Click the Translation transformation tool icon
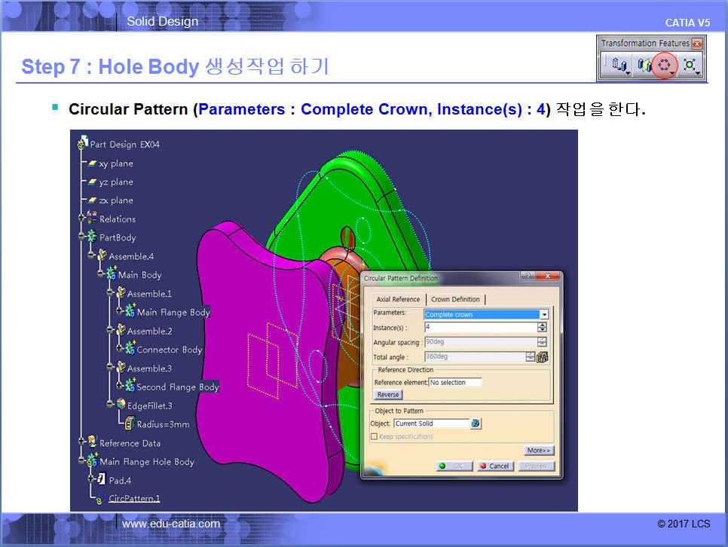Screen dimensions: 728x547 tap(618, 66)
